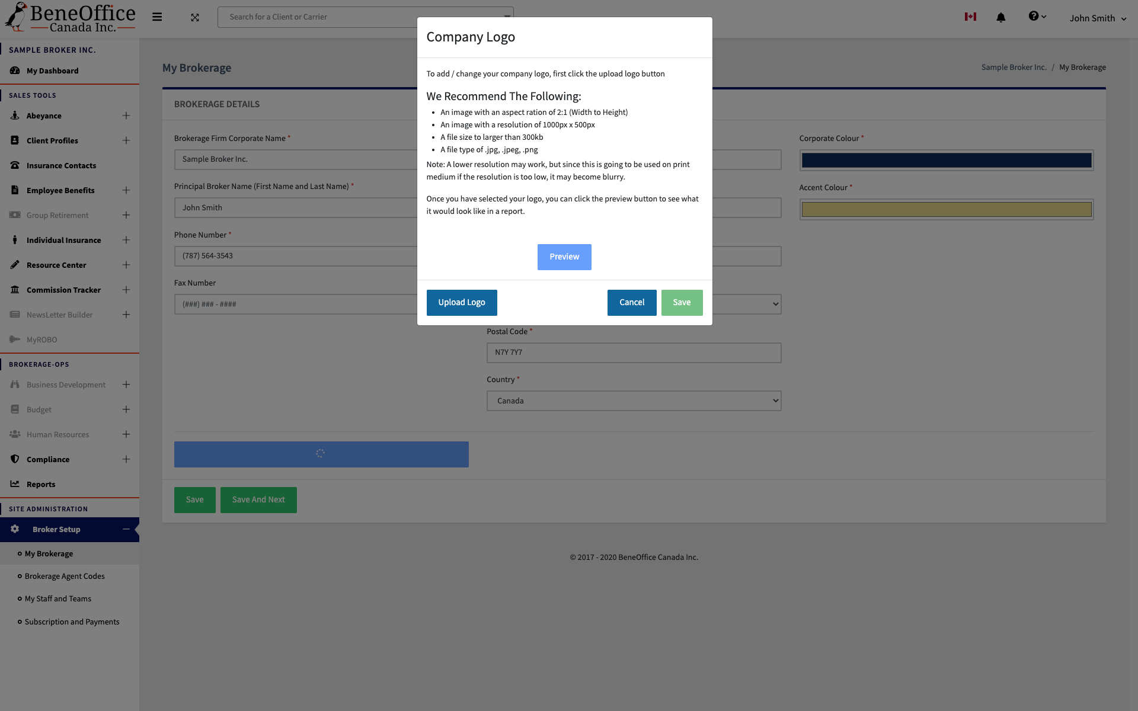Open John Smith user menu

1097,18
